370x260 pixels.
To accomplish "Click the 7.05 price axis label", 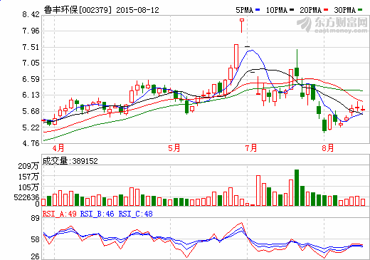I will [x=31, y=63].
